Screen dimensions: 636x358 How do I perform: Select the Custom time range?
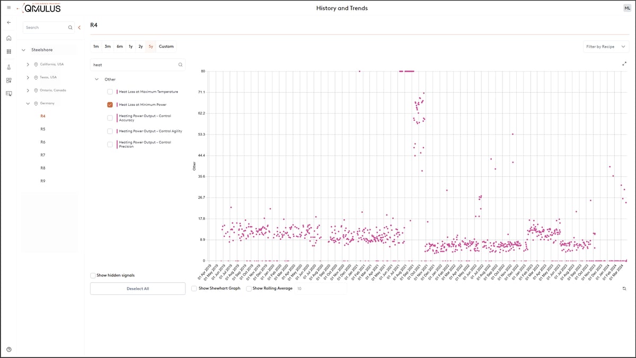(x=166, y=47)
